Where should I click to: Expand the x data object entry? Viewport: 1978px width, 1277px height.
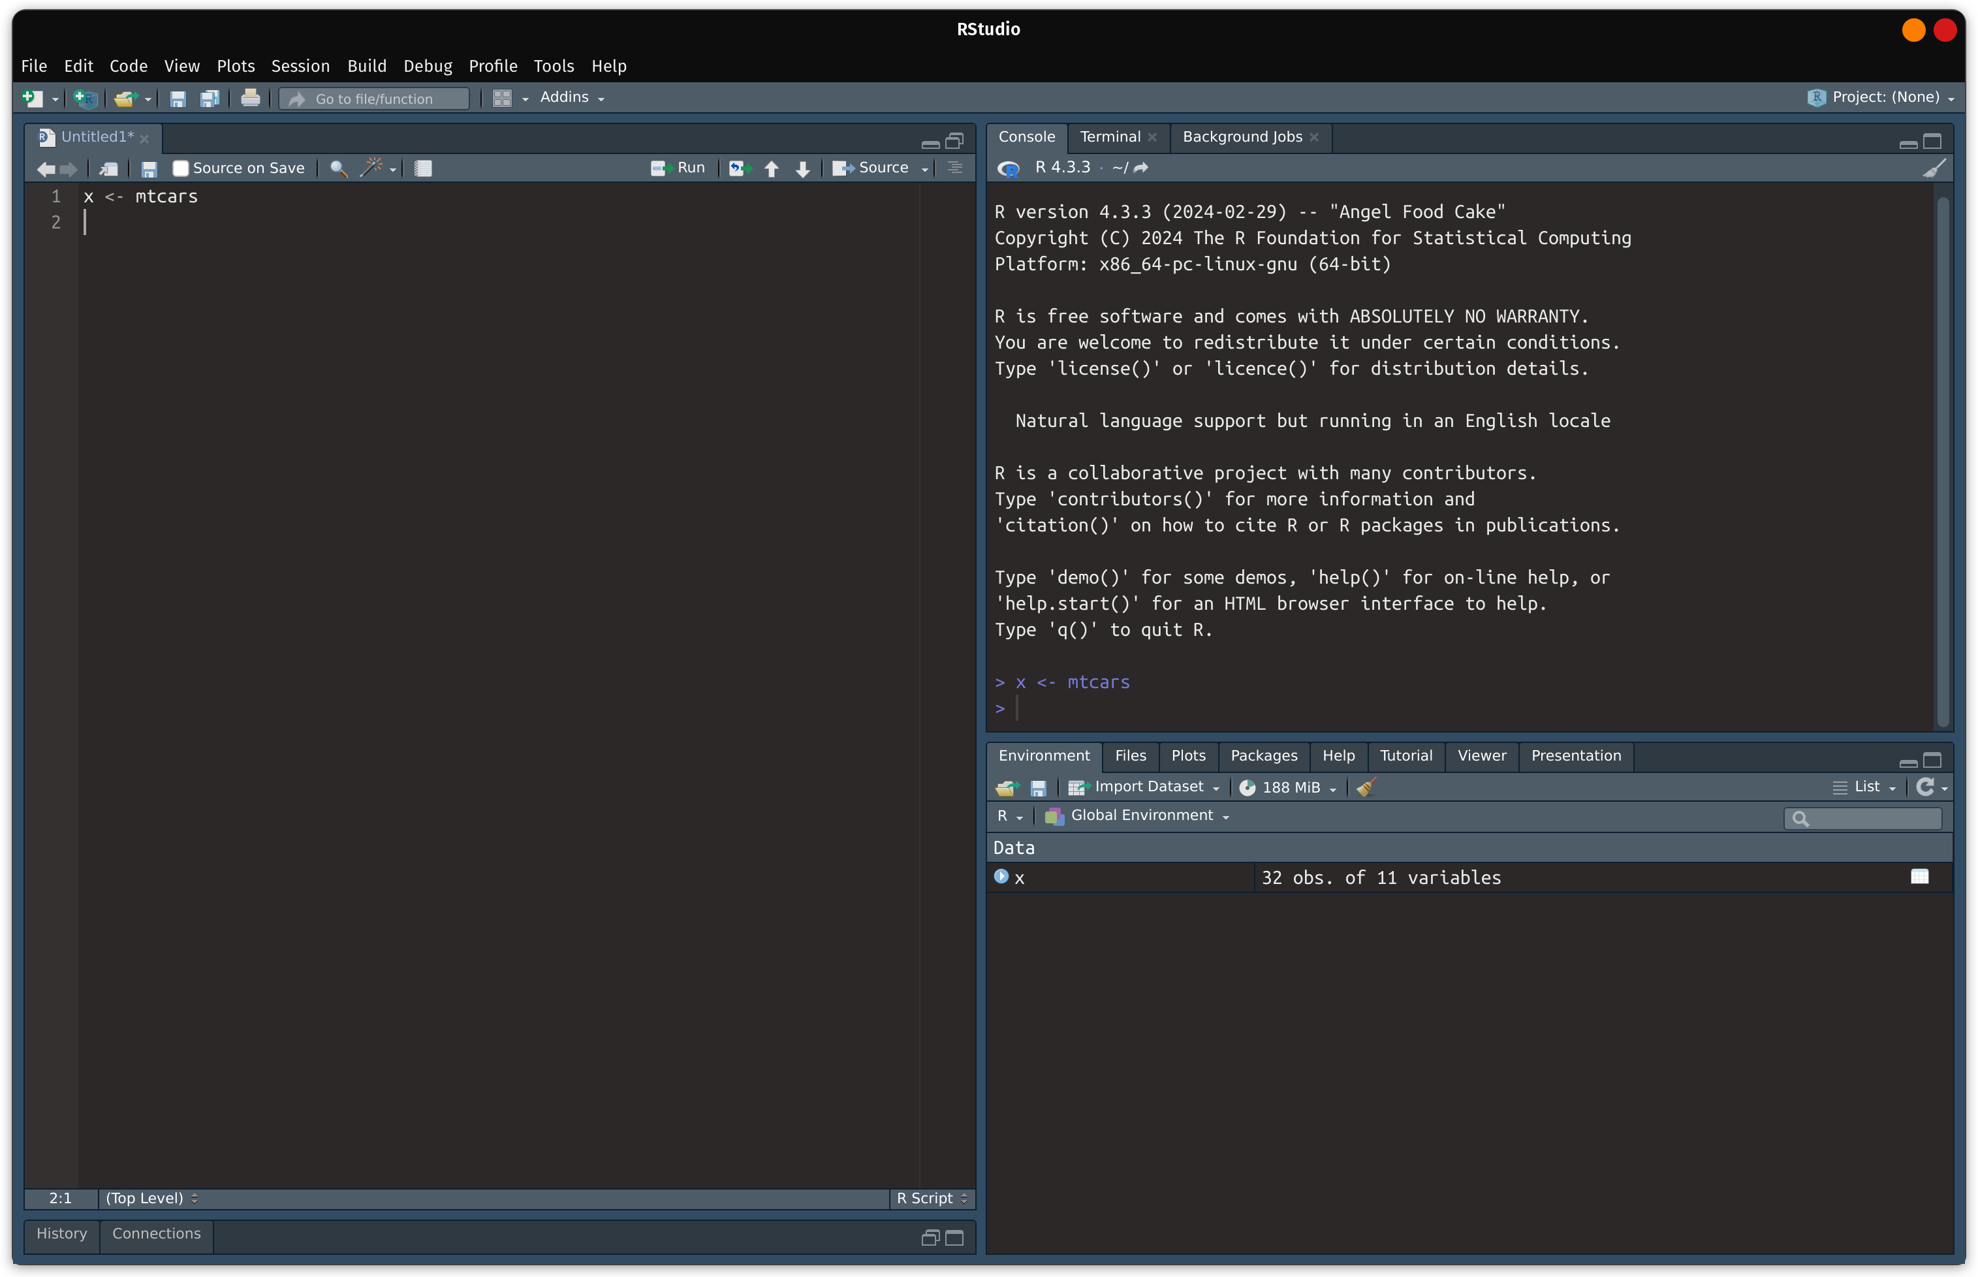point(1001,877)
